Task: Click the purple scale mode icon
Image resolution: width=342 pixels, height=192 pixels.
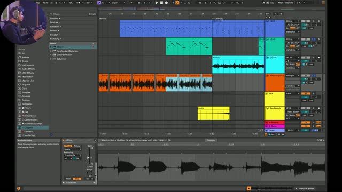Action: (x=99, y=3)
